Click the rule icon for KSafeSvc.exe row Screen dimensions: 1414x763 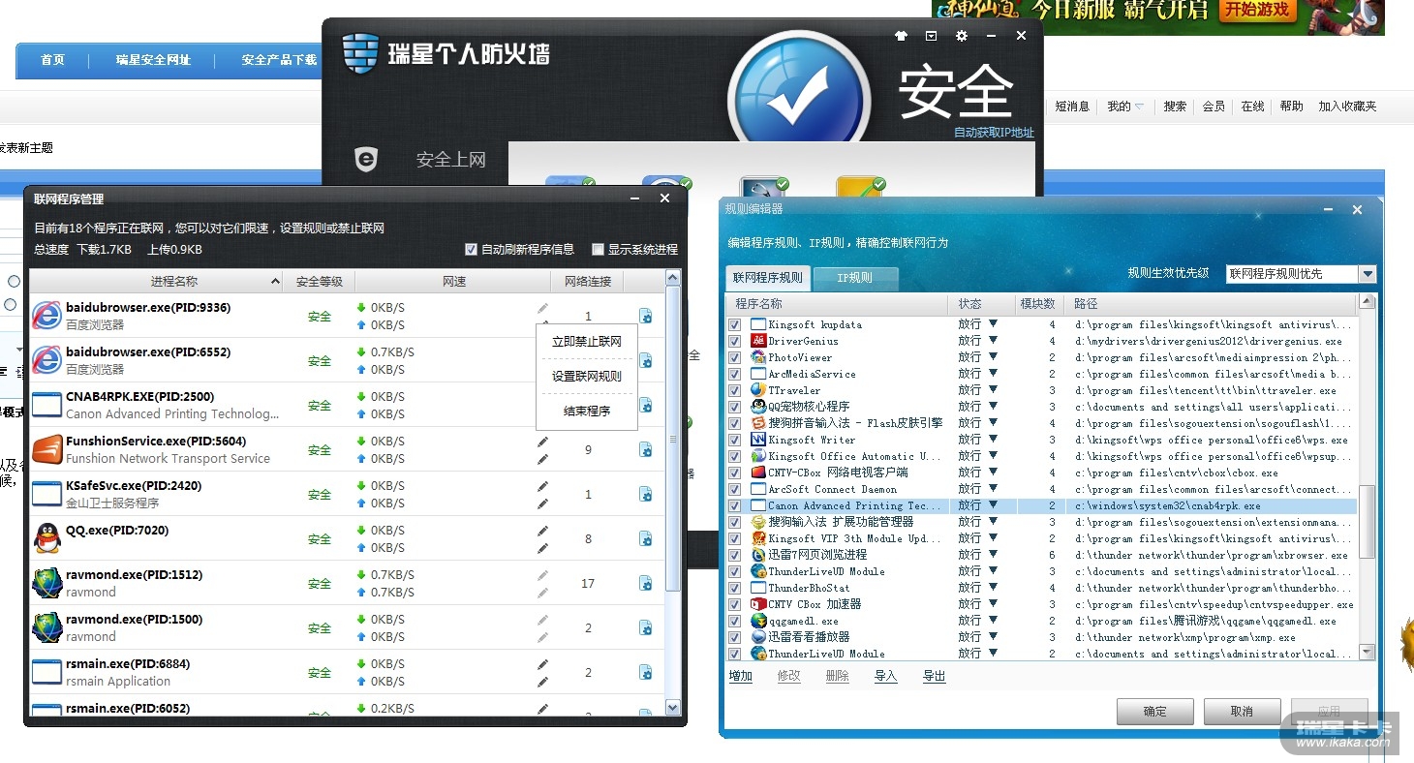(645, 494)
